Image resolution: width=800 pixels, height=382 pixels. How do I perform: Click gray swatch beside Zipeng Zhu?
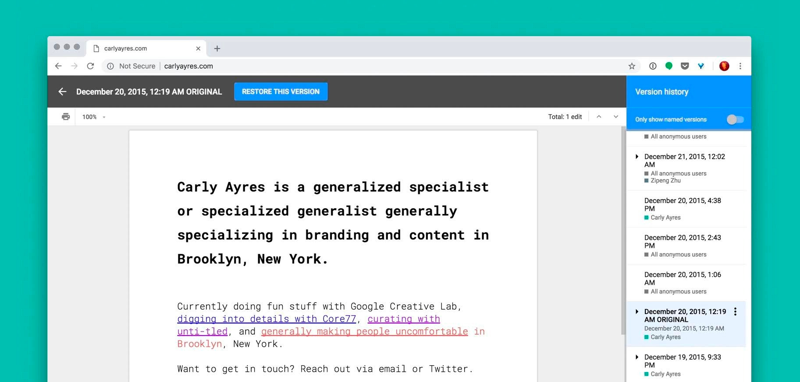pyautogui.click(x=646, y=181)
